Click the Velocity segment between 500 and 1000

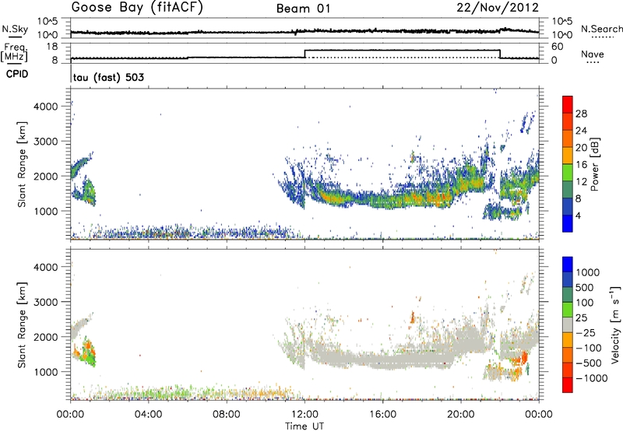coord(568,279)
